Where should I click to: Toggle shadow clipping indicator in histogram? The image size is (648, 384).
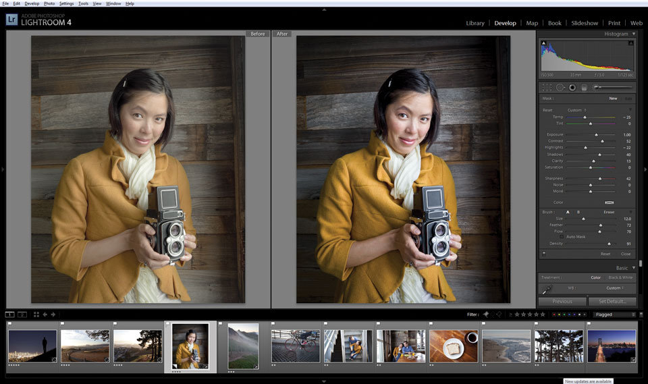click(543, 43)
